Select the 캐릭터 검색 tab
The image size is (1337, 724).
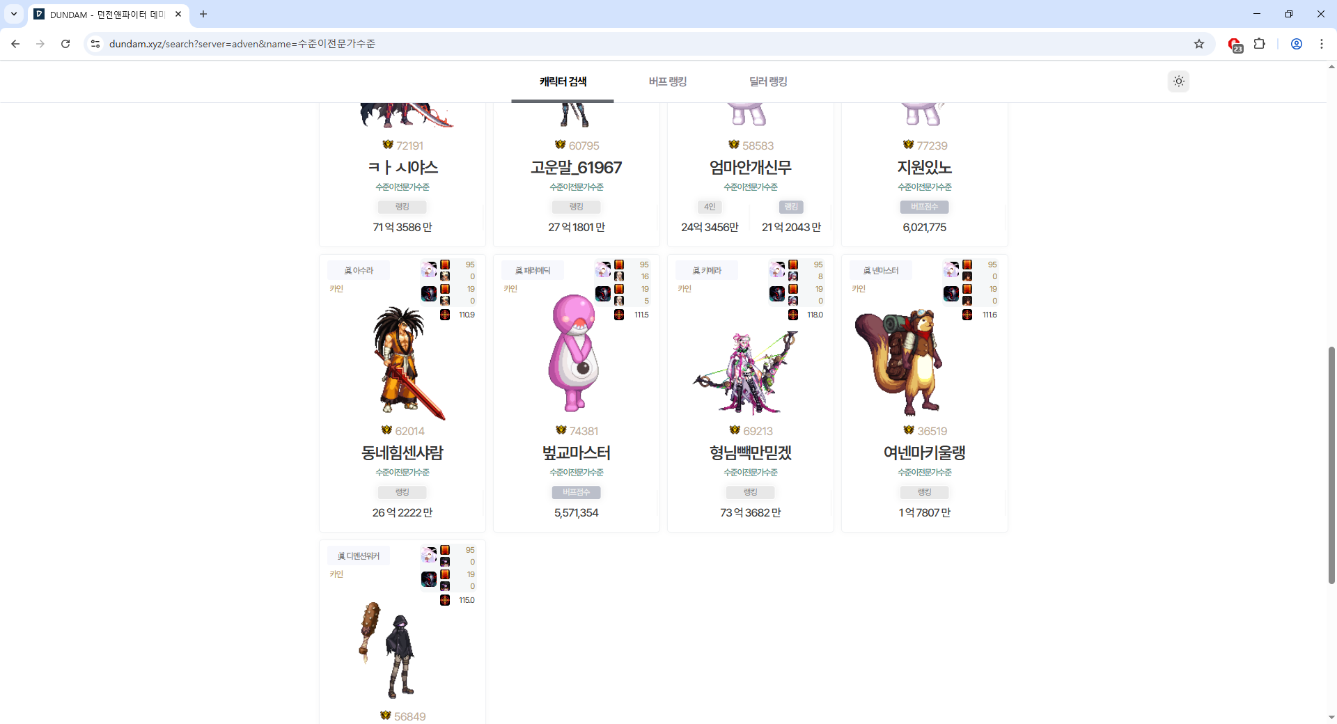pyautogui.click(x=563, y=81)
